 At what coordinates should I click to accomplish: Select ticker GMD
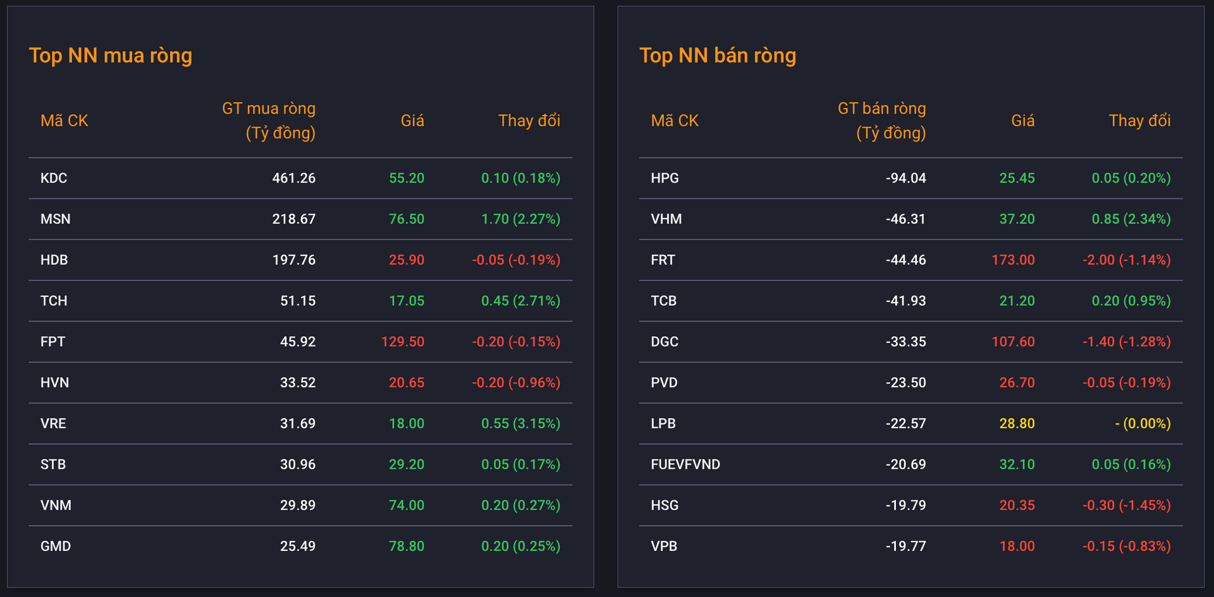click(56, 546)
